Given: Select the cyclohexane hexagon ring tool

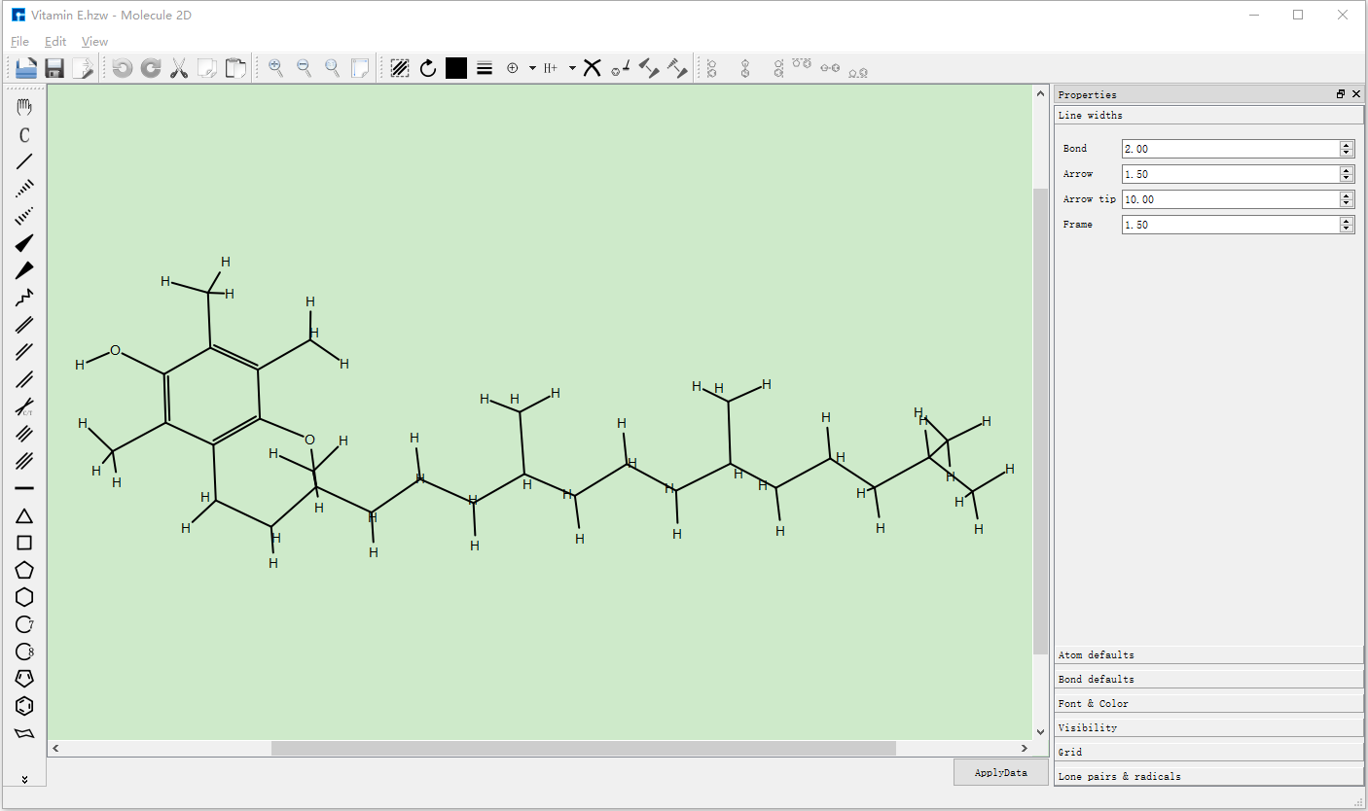Looking at the screenshot, I should point(24,597).
